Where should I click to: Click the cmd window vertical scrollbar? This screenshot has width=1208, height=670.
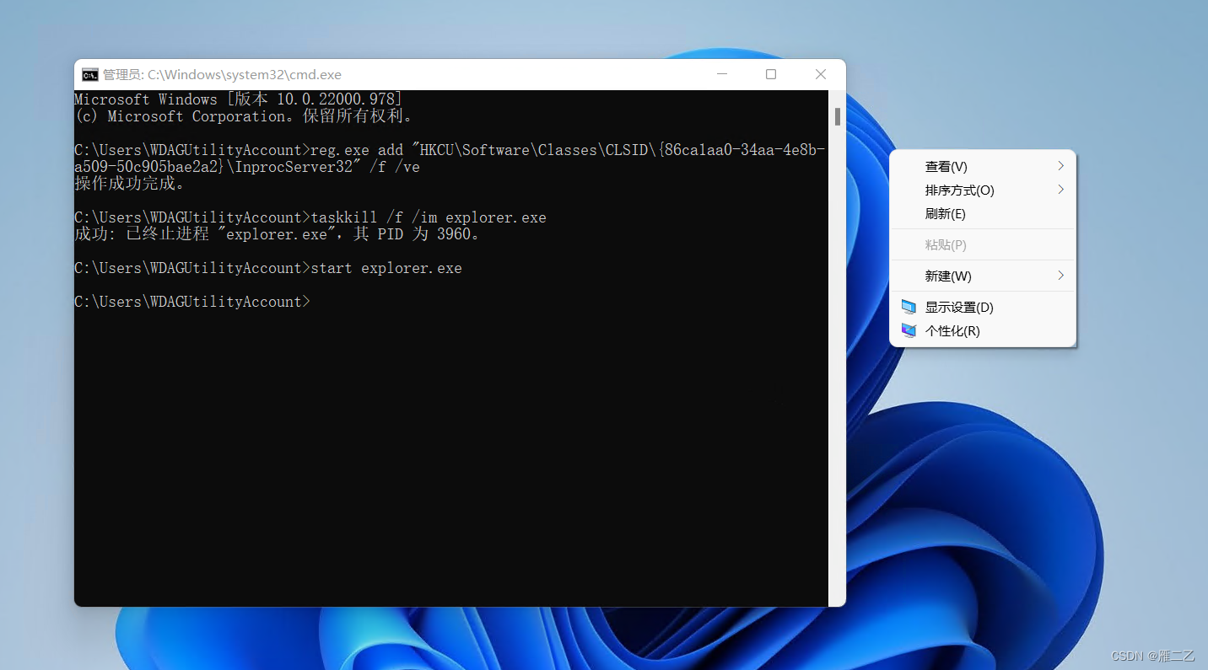[836, 118]
